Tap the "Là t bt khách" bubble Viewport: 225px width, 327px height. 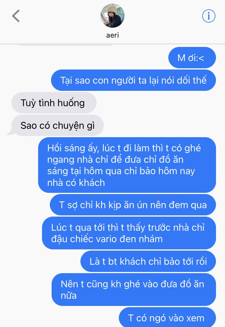(x=148, y=261)
